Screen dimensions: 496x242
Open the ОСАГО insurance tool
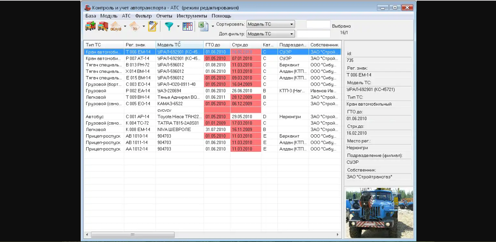point(116,26)
